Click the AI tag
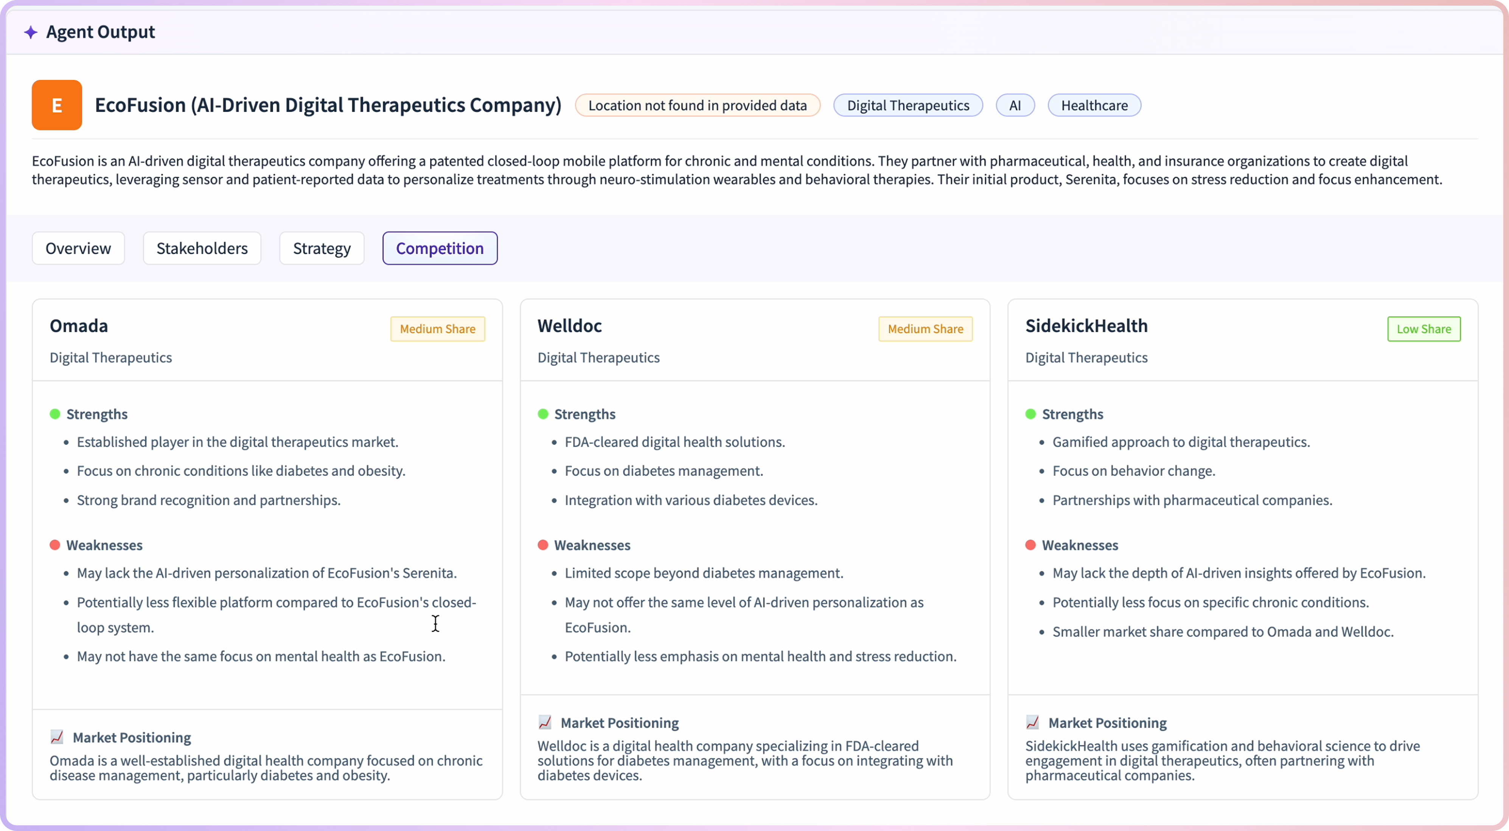The width and height of the screenshot is (1509, 831). [x=1015, y=106]
